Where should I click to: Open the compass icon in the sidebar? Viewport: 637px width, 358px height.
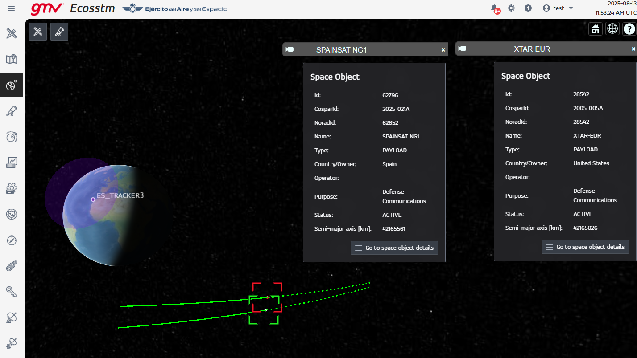click(x=12, y=240)
